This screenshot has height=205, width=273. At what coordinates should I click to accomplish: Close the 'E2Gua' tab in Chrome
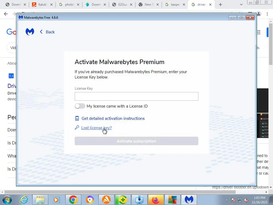pos(131,5)
